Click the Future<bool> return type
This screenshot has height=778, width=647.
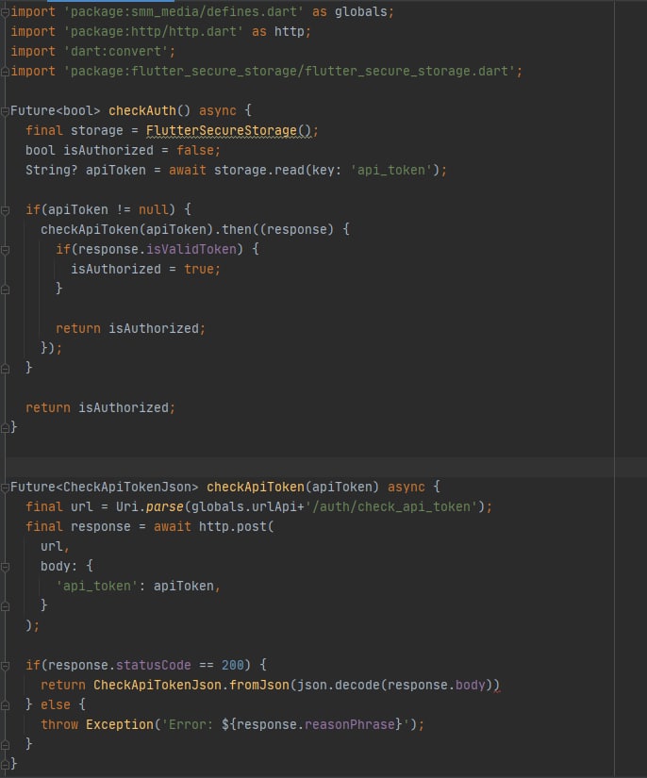coord(55,110)
